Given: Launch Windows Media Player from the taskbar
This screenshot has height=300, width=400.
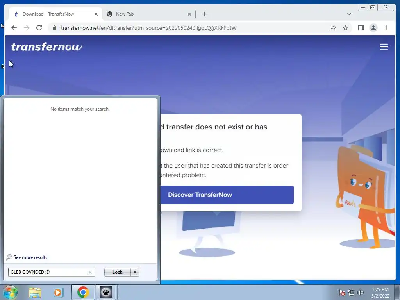Looking at the screenshot, I should coord(58,292).
